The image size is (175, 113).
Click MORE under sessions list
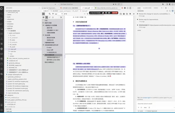tap(139, 30)
